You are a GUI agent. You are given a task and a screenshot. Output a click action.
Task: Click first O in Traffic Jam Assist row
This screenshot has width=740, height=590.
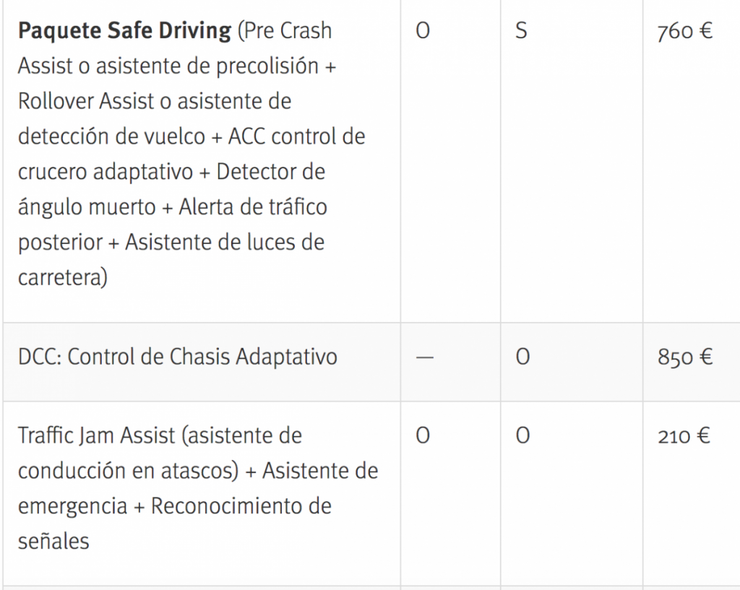pyautogui.click(x=423, y=436)
